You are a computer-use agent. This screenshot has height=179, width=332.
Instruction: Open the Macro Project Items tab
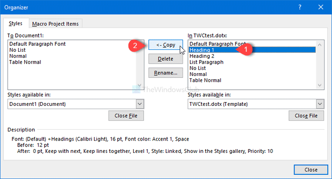pyautogui.click(x=55, y=24)
